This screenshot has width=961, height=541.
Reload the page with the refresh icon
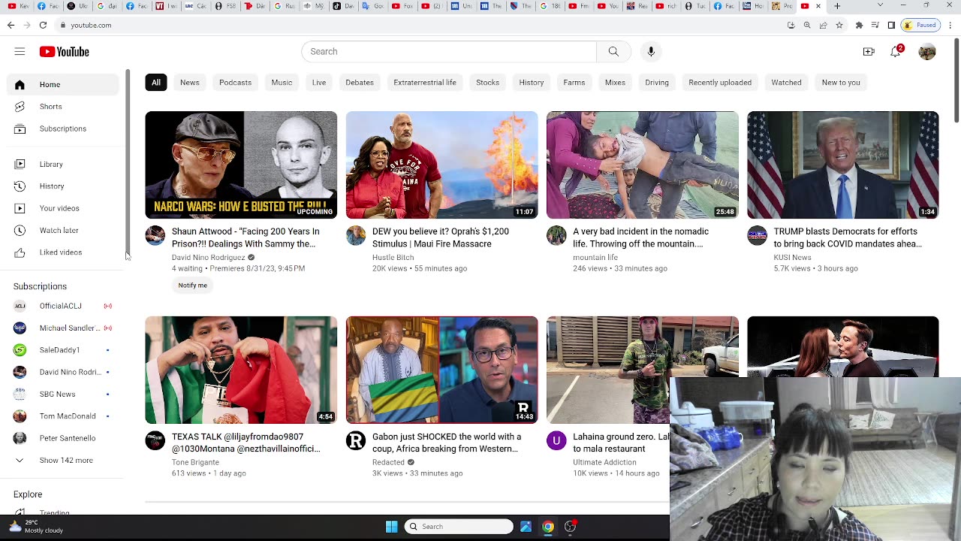click(x=43, y=25)
